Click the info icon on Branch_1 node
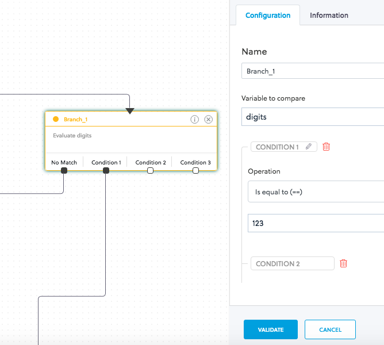The height and width of the screenshot is (345, 384). click(x=194, y=120)
